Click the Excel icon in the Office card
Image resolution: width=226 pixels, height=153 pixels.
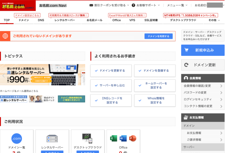click(114, 138)
